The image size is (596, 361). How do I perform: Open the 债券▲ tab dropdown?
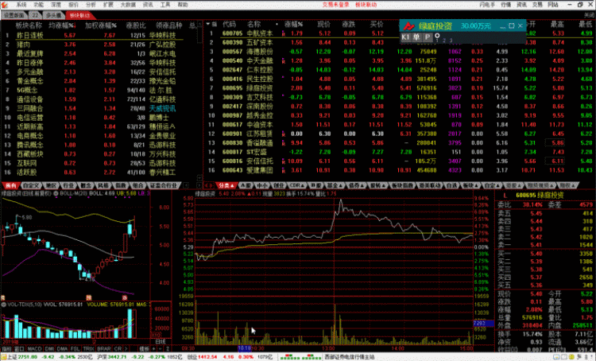pyautogui.click(x=356, y=185)
